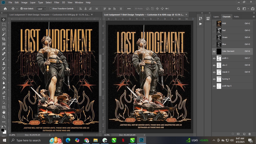The width and height of the screenshot is (256, 144).
Task: Hide the Color Garment channel
Action: click(x=214, y=51)
